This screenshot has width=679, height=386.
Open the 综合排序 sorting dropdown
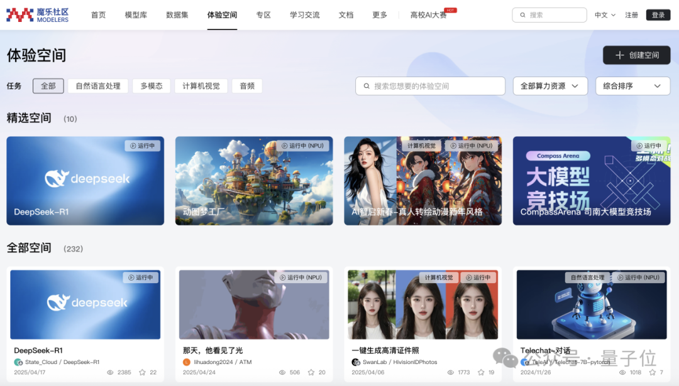click(632, 86)
